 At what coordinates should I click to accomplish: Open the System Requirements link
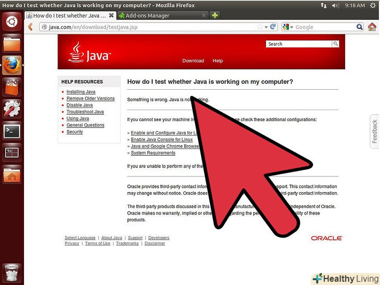pyautogui.click(x=153, y=153)
